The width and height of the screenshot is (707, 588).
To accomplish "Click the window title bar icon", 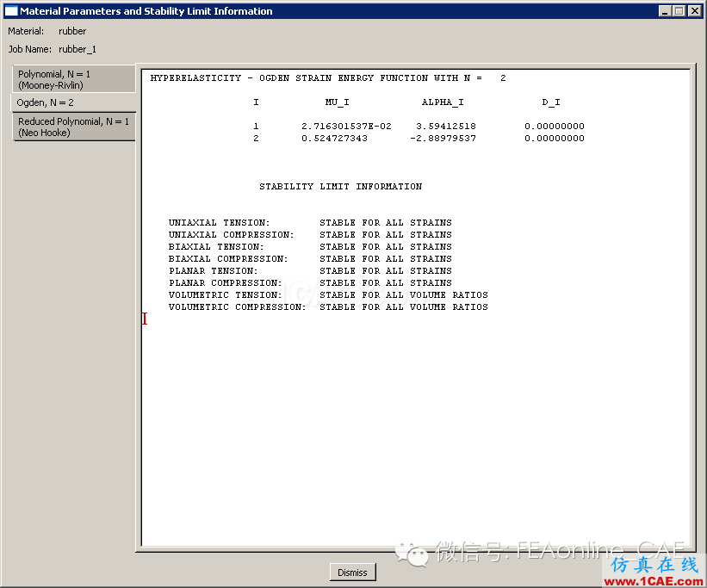I will [x=11, y=11].
